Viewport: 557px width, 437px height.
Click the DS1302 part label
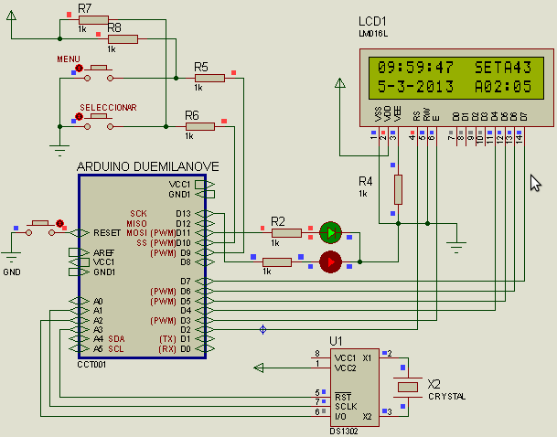coord(344,432)
